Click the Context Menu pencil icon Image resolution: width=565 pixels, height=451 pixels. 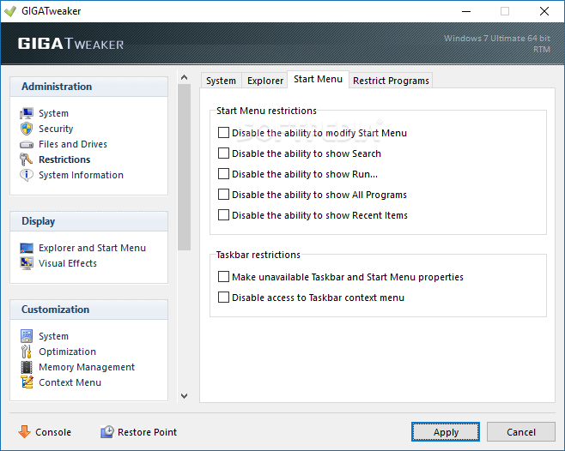coord(27,382)
